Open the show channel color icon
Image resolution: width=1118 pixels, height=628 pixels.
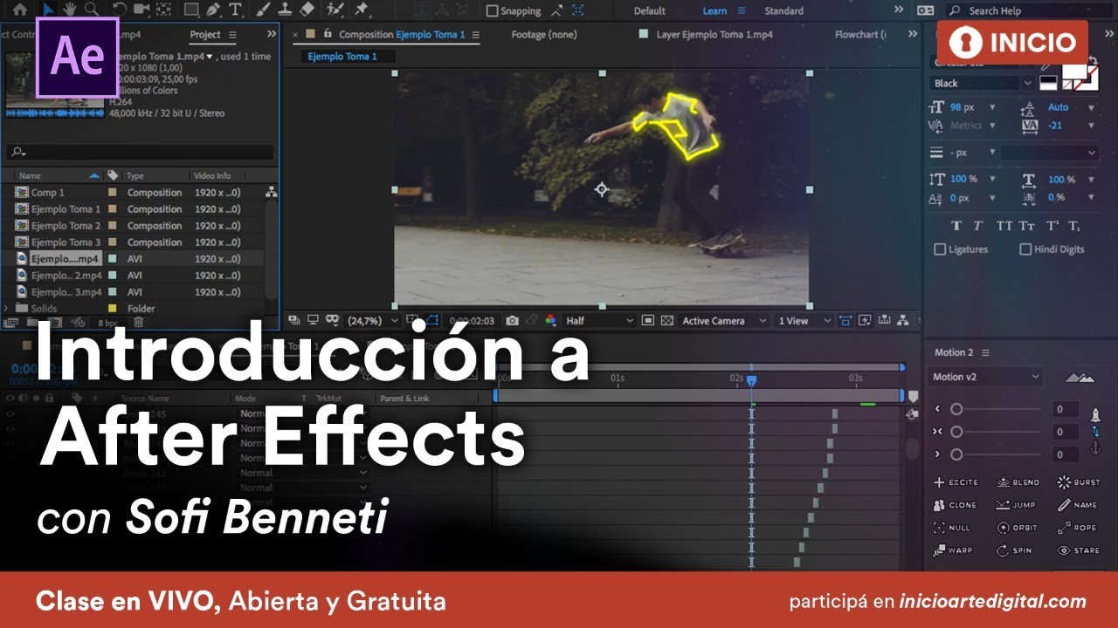(x=551, y=321)
